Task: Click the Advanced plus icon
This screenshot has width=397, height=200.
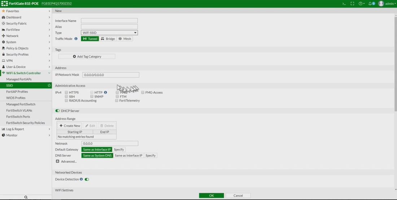Action: [x=58, y=161]
